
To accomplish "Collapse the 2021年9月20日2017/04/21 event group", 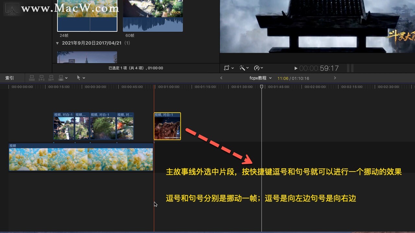I will click(57, 43).
